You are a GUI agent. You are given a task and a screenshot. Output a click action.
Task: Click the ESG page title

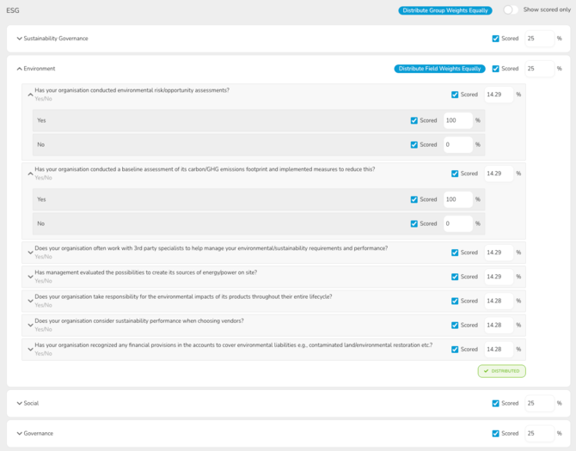click(x=13, y=10)
